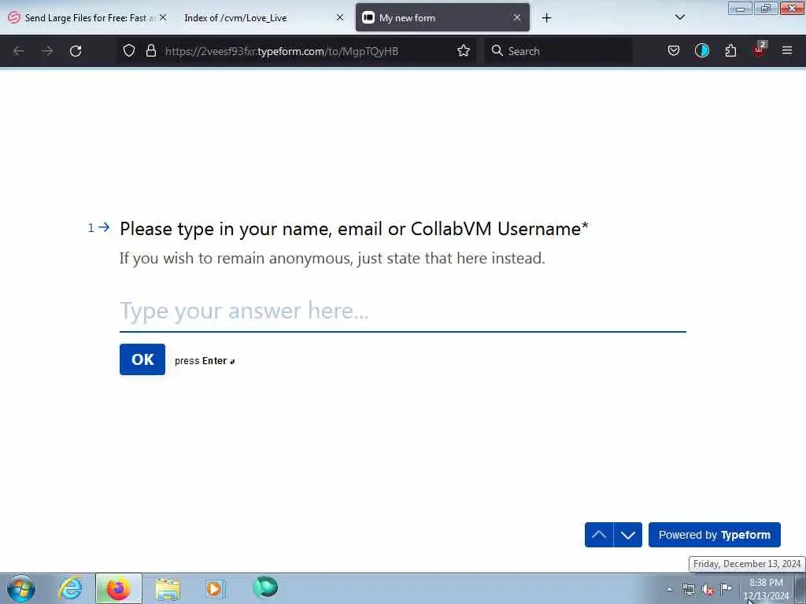This screenshot has height=604, width=806.
Task: List all tabs dropdown arrow
Action: coord(679,17)
